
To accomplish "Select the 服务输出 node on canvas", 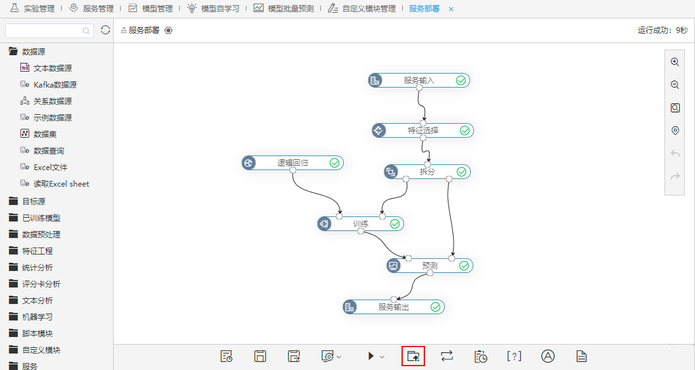I will pos(394,307).
